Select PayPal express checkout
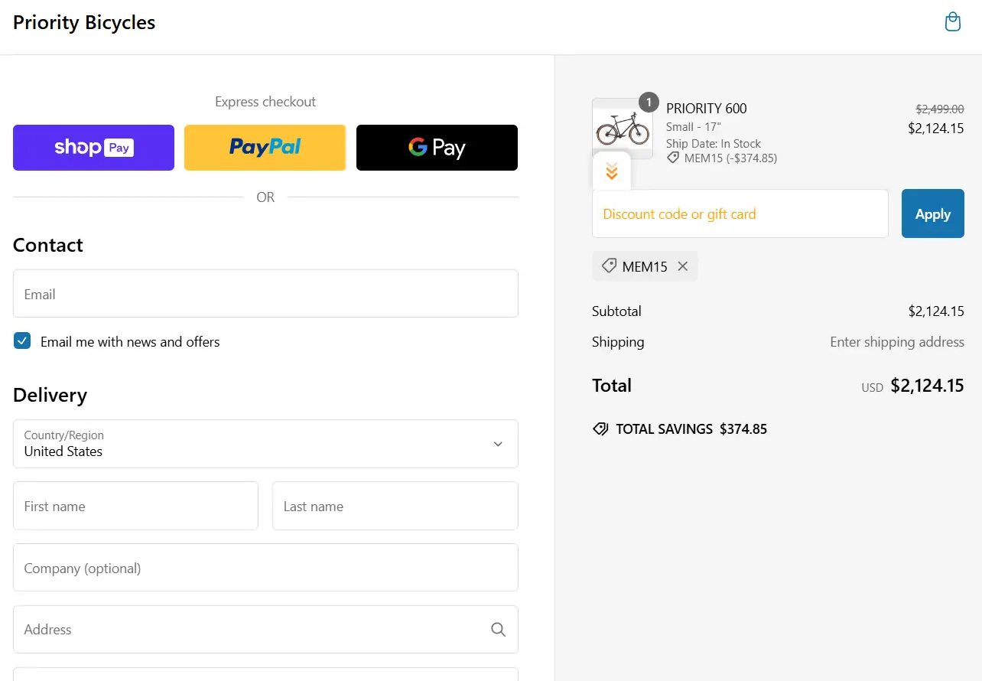982x681 pixels. [x=265, y=147]
